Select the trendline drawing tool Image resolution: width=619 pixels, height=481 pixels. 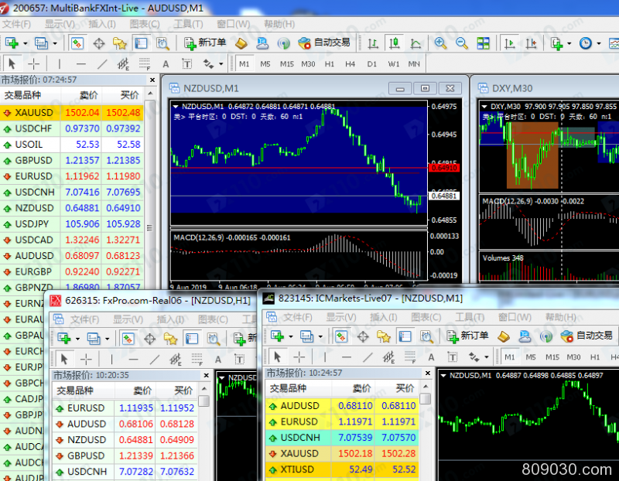click(x=102, y=63)
